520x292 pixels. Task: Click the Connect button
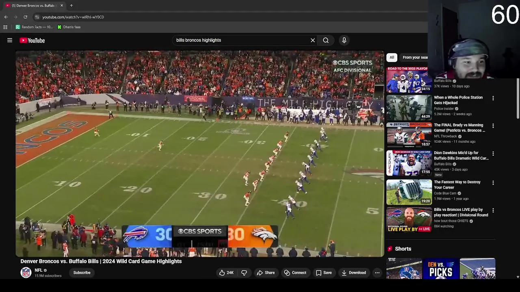[x=295, y=273]
